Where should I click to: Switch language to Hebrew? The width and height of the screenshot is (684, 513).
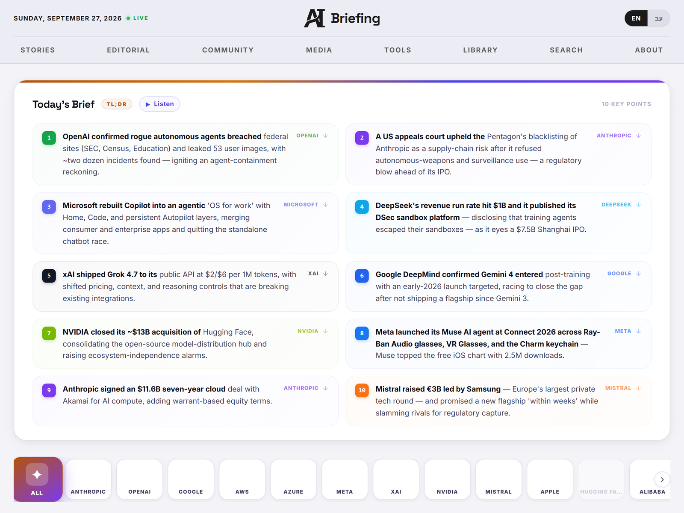[x=659, y=18]
